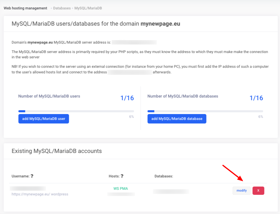Delete the account with red X button

(258, 191)
